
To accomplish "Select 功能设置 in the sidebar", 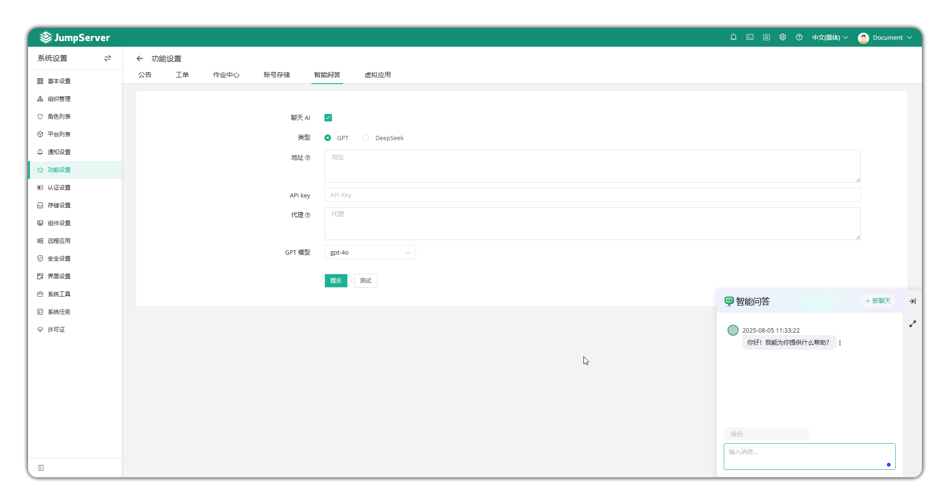I will [x=75, y=170].
